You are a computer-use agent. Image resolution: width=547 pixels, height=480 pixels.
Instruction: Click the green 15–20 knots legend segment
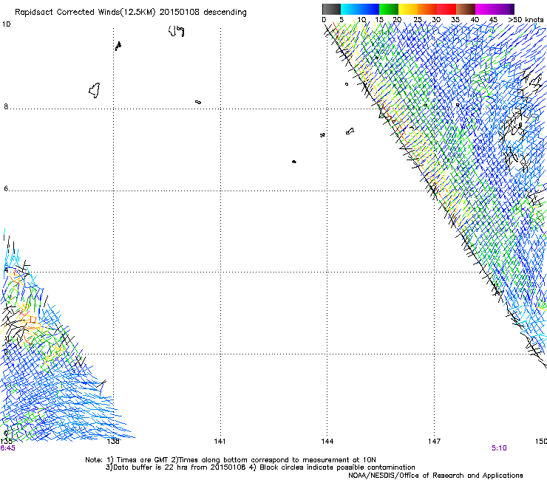tap(389, 9)
